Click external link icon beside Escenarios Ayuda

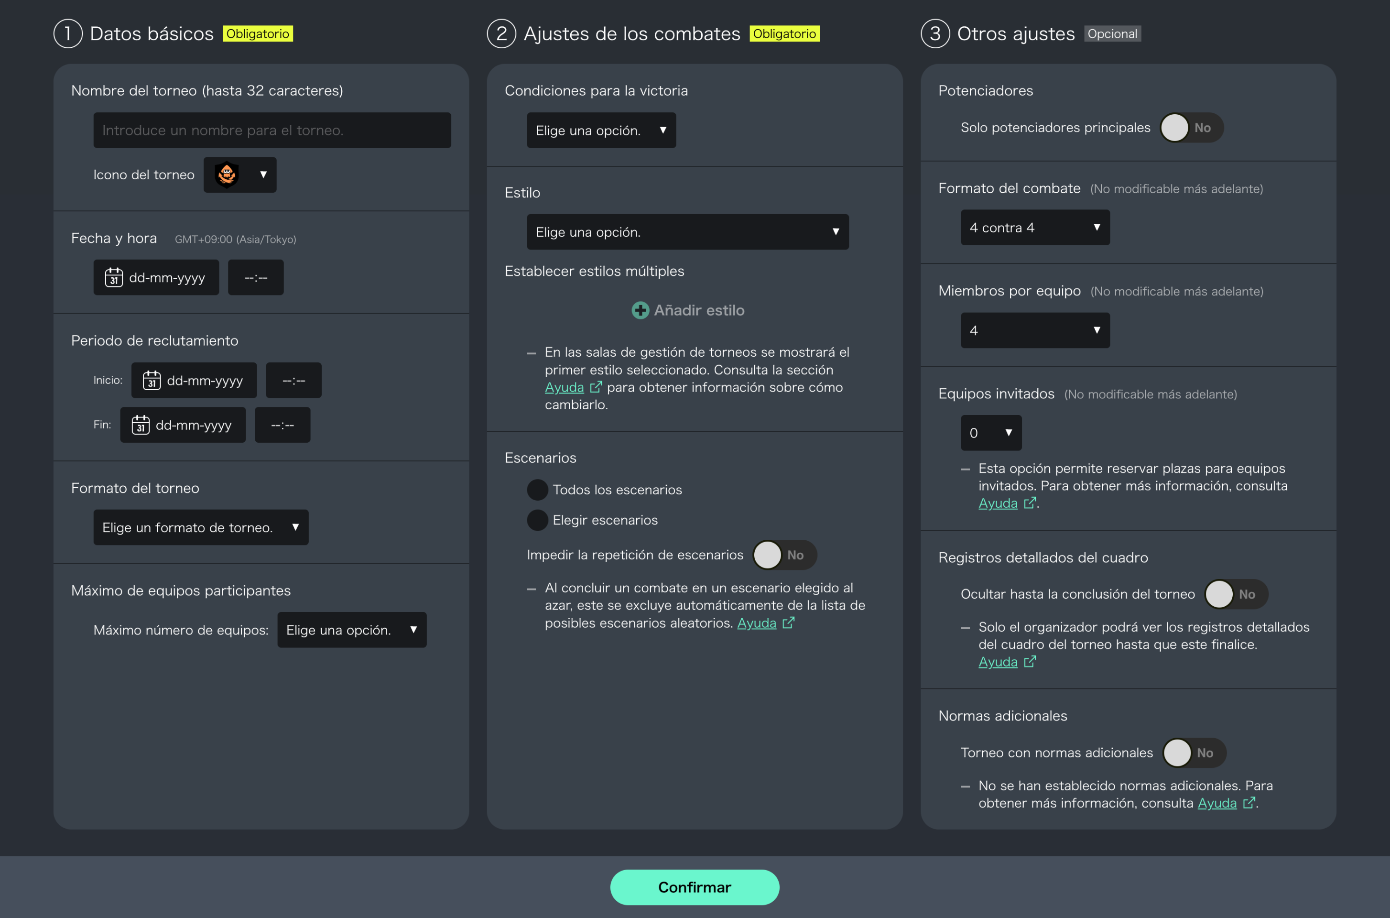coord(788,623)
